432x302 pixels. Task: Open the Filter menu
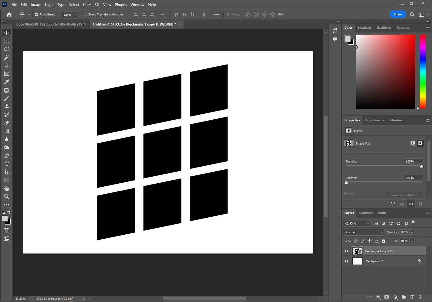(x=87, y=5)
